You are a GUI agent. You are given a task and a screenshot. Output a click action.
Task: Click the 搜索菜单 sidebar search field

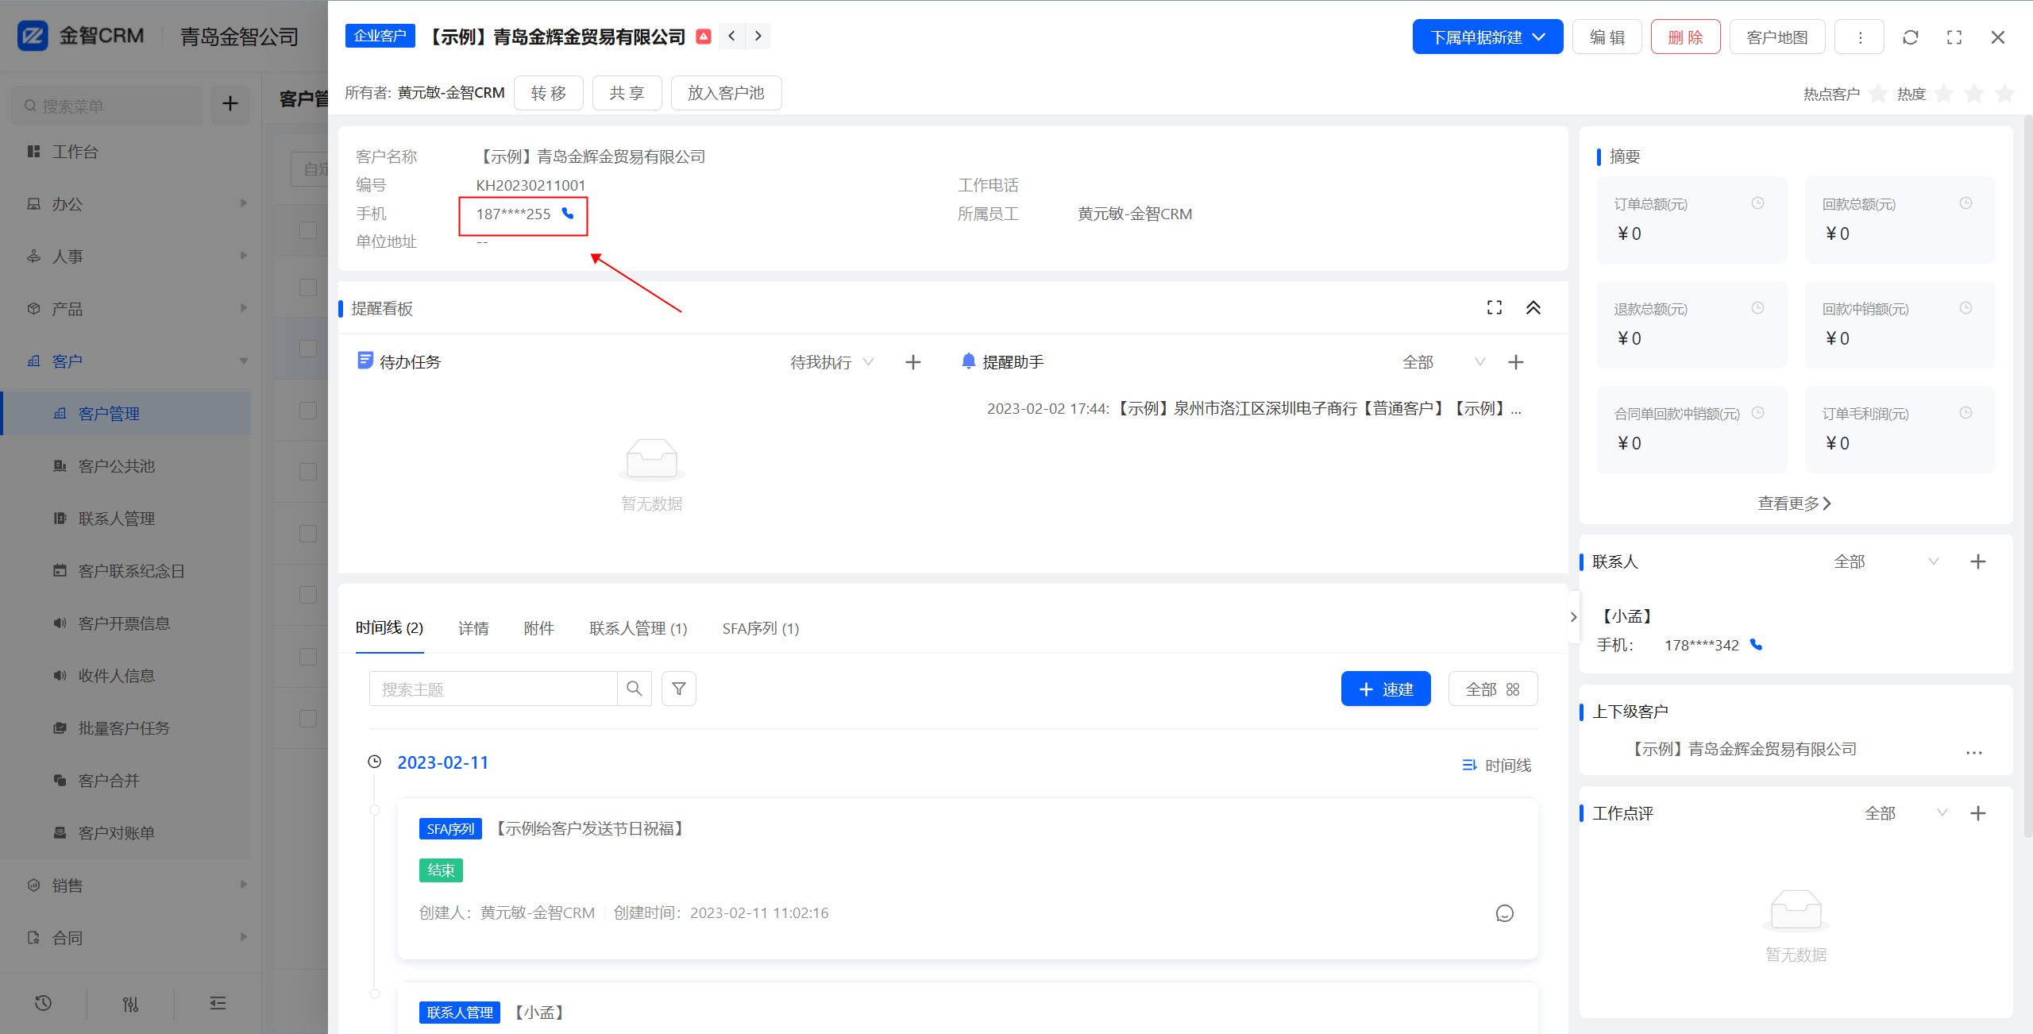click(x=108, y=106)
